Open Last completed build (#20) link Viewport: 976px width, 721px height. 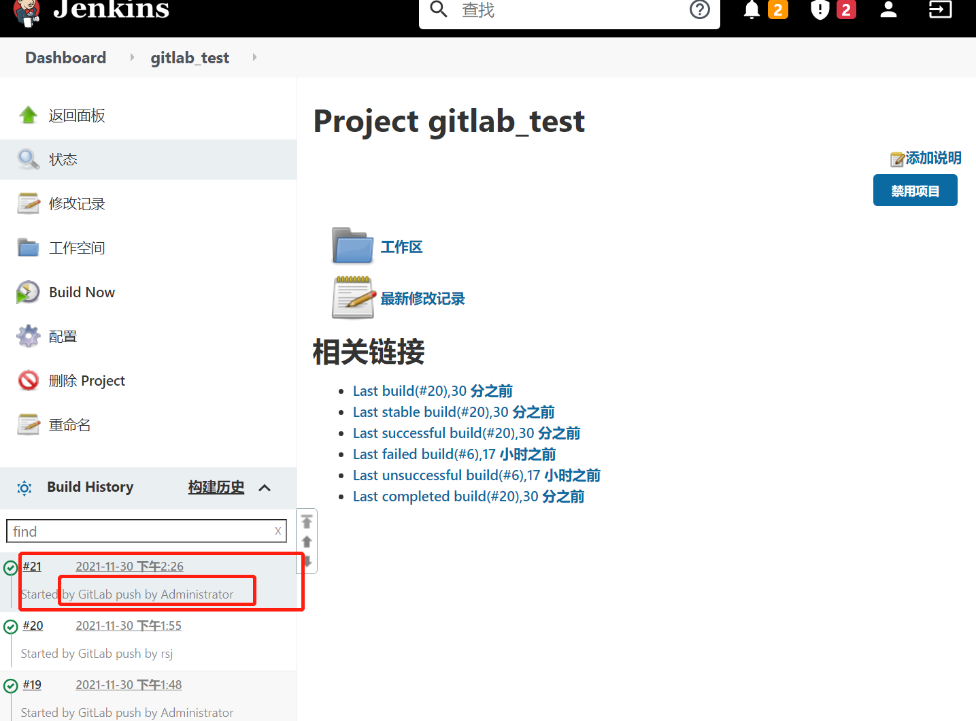pyautogui.click(x=469, y=496)
